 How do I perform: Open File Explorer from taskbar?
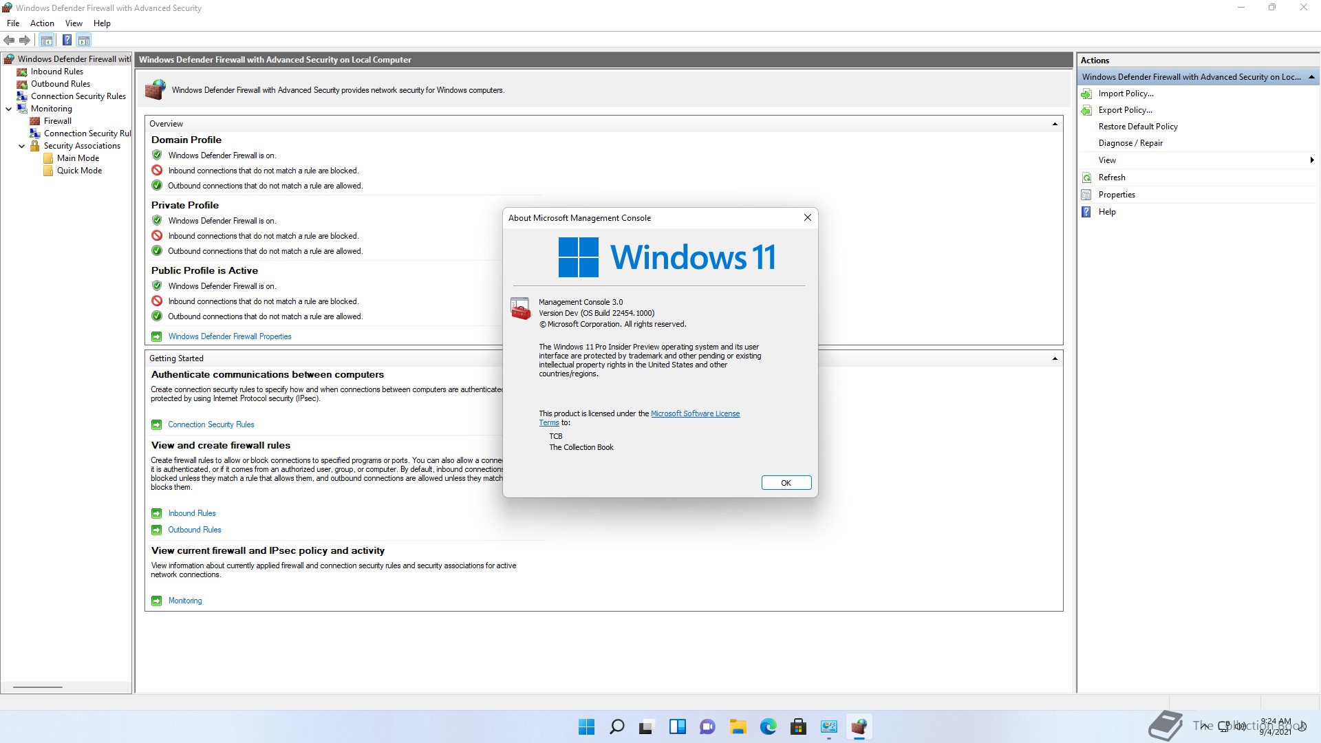pyautogui.click(x=738, y=726)
